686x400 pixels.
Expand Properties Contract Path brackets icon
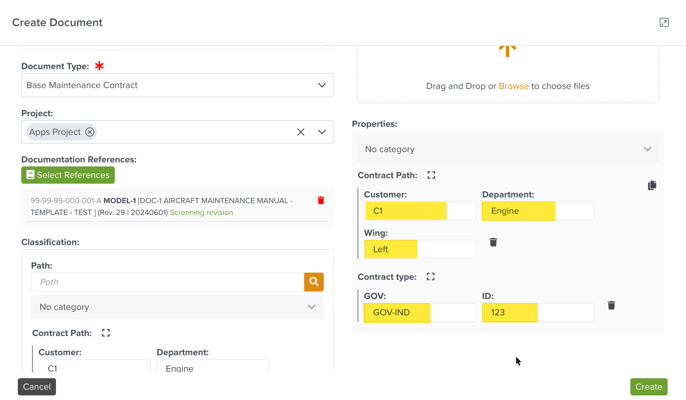click(x=431, y=175)
